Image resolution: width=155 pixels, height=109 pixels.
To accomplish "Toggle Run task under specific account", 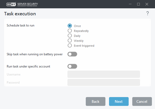I will [x=72, y=66].
